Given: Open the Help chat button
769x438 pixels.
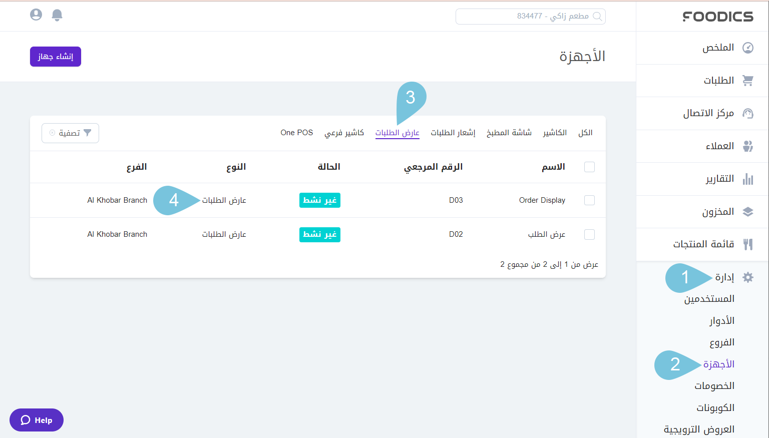Looking at the screenshot, I should (x=37, y=420).
